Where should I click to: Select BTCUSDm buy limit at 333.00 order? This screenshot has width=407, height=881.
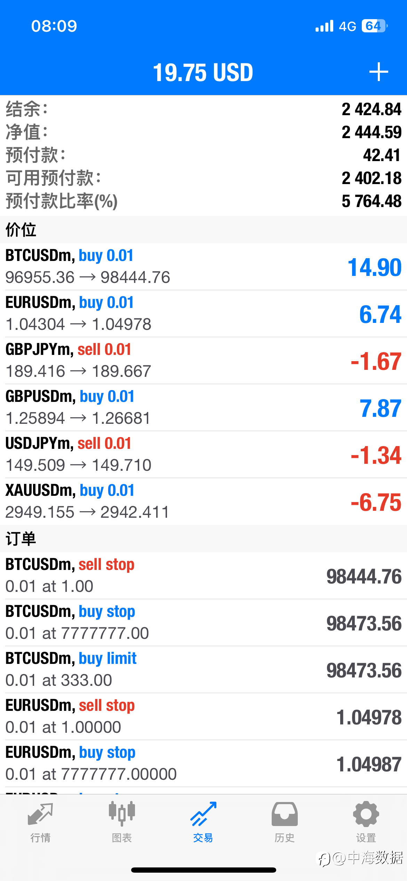[x=203, y=669]
